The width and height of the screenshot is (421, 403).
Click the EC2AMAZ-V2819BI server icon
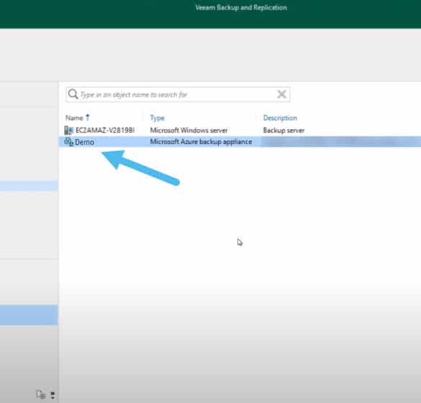click(69, 130)
